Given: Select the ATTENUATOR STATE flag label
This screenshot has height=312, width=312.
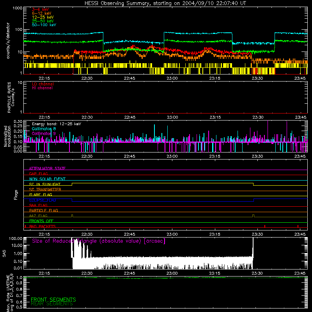Looking at the screenshot, I should click(47, 168).
